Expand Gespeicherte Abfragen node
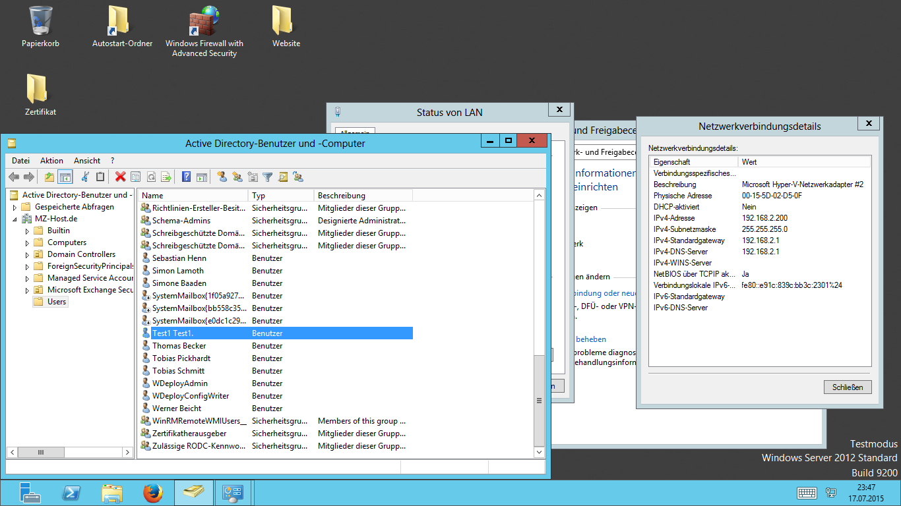 [x=15, y=208]
